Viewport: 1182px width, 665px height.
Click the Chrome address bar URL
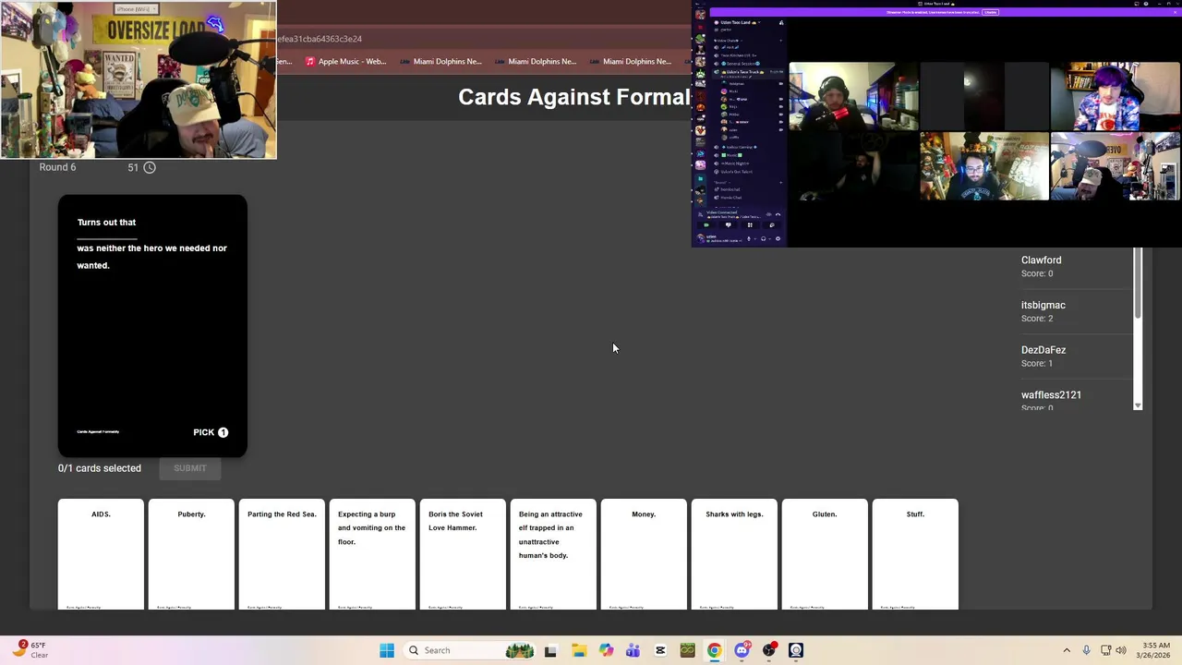point(319,39)
